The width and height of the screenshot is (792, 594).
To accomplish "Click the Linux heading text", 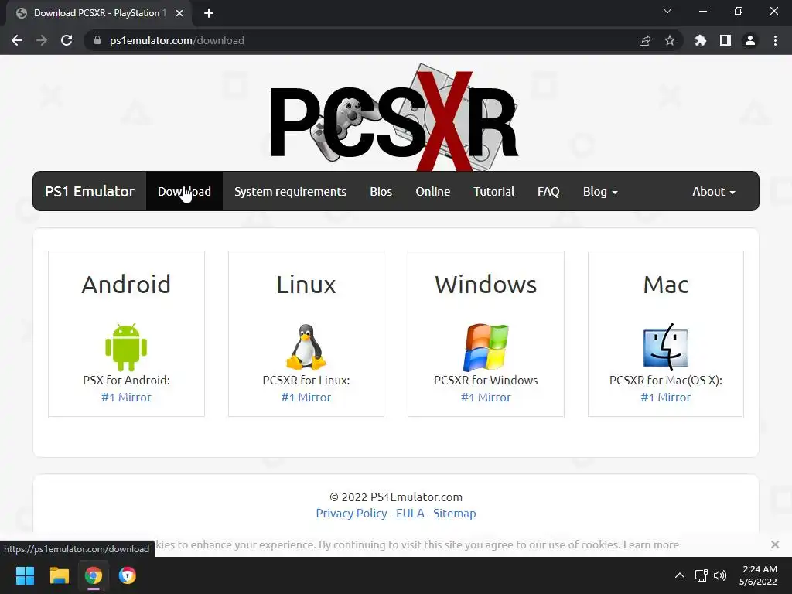I will pyautogui.click(x=306, y=285).
